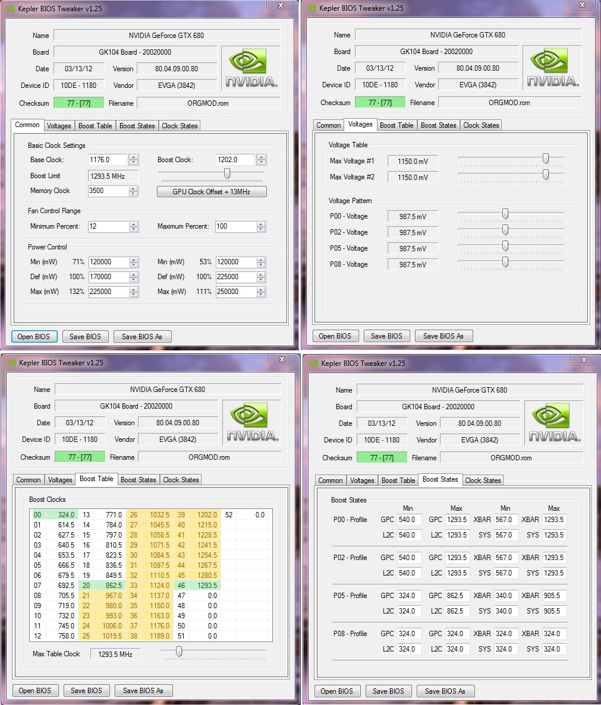Click Save BIOS As in the top-left window
The height and width of the screenshot is (705, 601).
tap(141, 336)
